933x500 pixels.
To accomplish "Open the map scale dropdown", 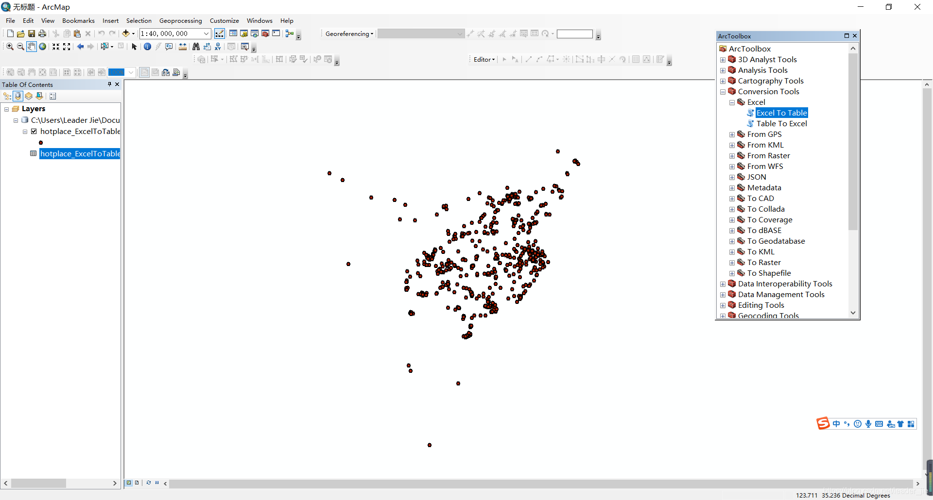I will click(x=206, y=33).
